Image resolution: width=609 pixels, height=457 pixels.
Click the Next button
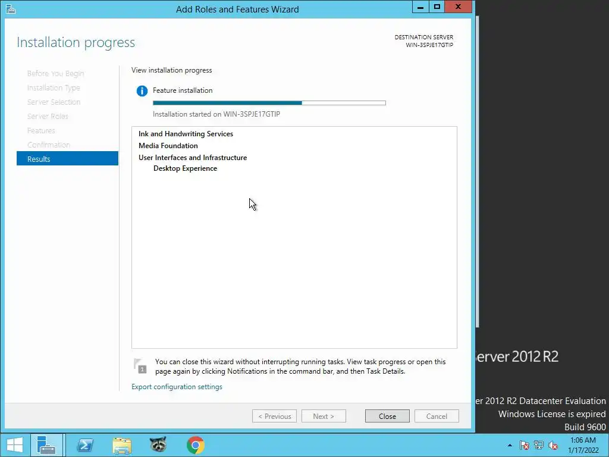324,416
